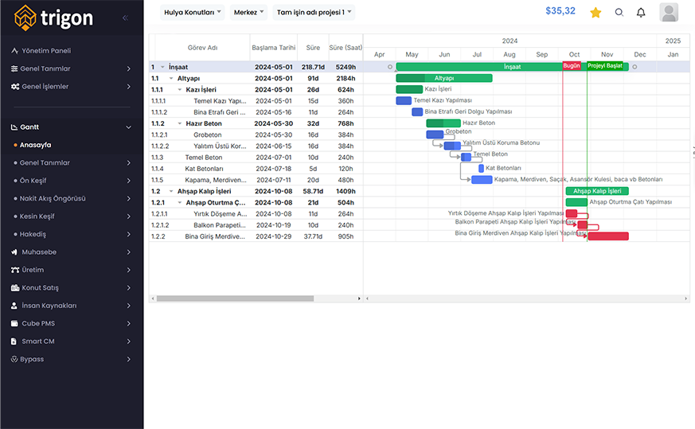This screenshot has height=429, width=695.
Task: Select the Grobeton task row
Action: [256, 135]
